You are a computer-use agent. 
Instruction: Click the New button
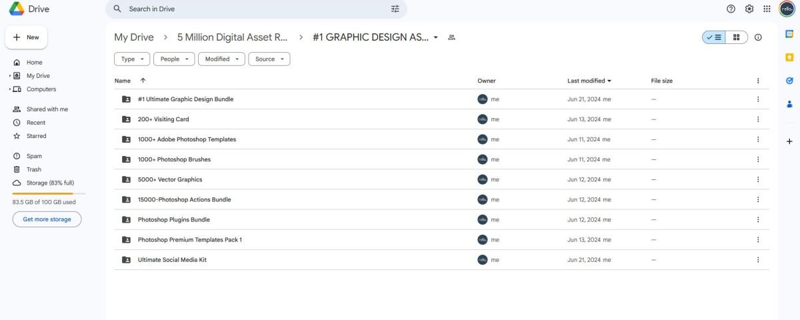click(x=26, y=37)
